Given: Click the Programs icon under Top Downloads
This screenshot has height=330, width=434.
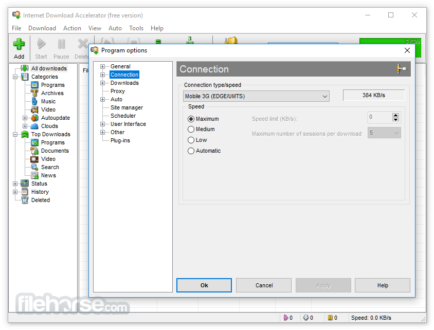Looking at the screenshot, I should [x=34, y=142].
